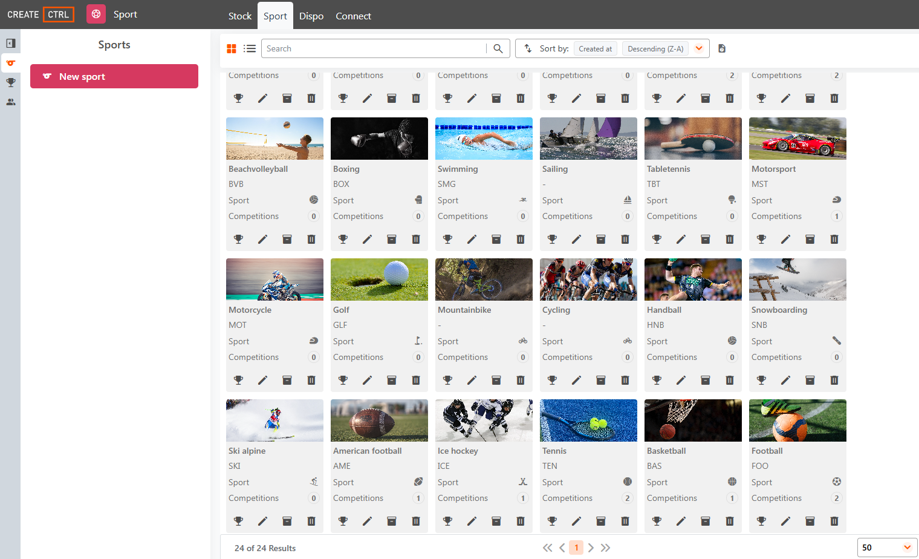Image resolution: width=919 pixels, height=559 pixels.
Task: Click the Handball HNB code
Action: (655, 325)
